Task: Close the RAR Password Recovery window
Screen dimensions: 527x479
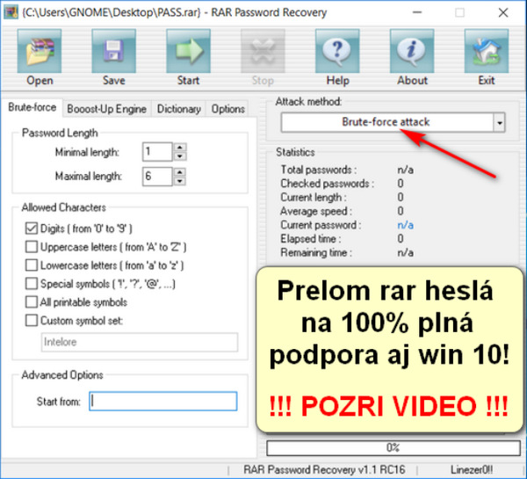Action: point(503,13)
